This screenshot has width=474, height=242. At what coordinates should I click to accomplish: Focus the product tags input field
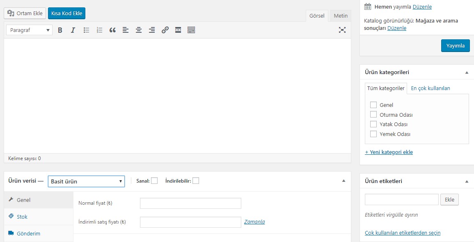tap(401, 199)
